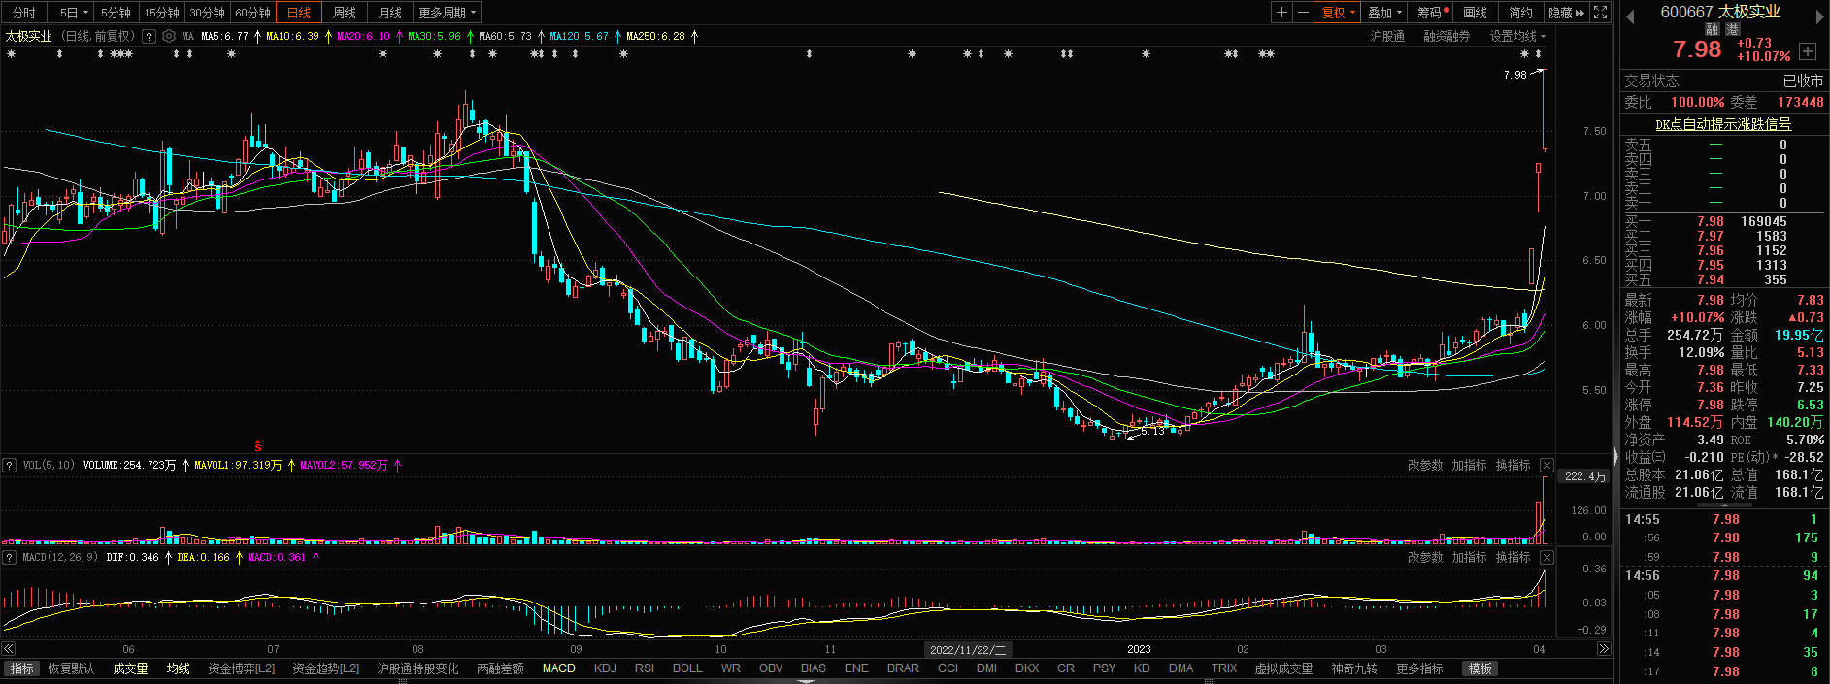Open the moving average settings gear icon
This screenshot has height=684, width=1830.
tap(169, 36)
